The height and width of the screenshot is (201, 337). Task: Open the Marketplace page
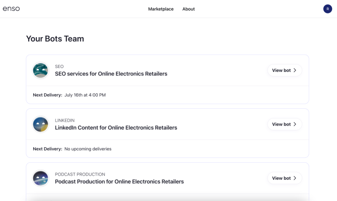tap(161, 9)
